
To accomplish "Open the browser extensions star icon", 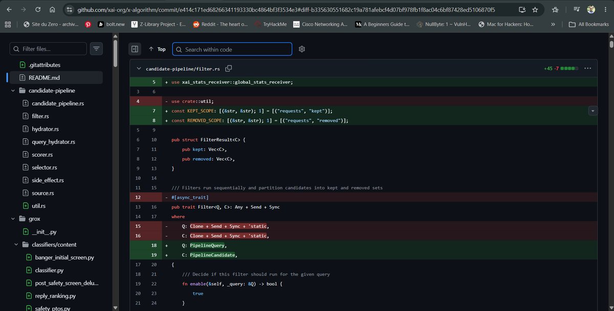I will (555, 10).
